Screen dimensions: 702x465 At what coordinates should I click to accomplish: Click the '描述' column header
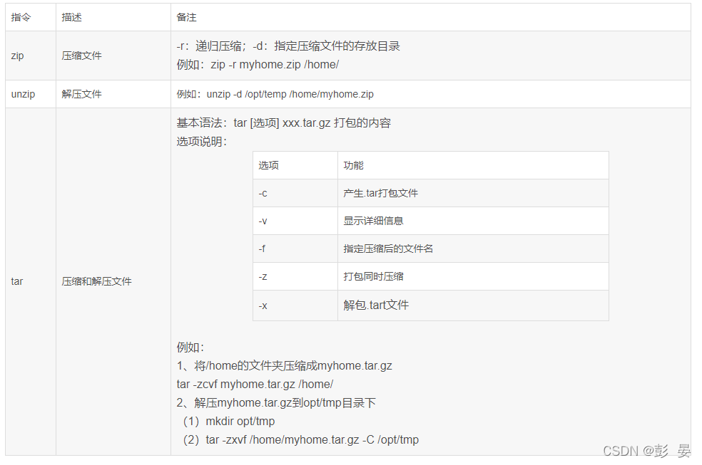pos(113,17)
